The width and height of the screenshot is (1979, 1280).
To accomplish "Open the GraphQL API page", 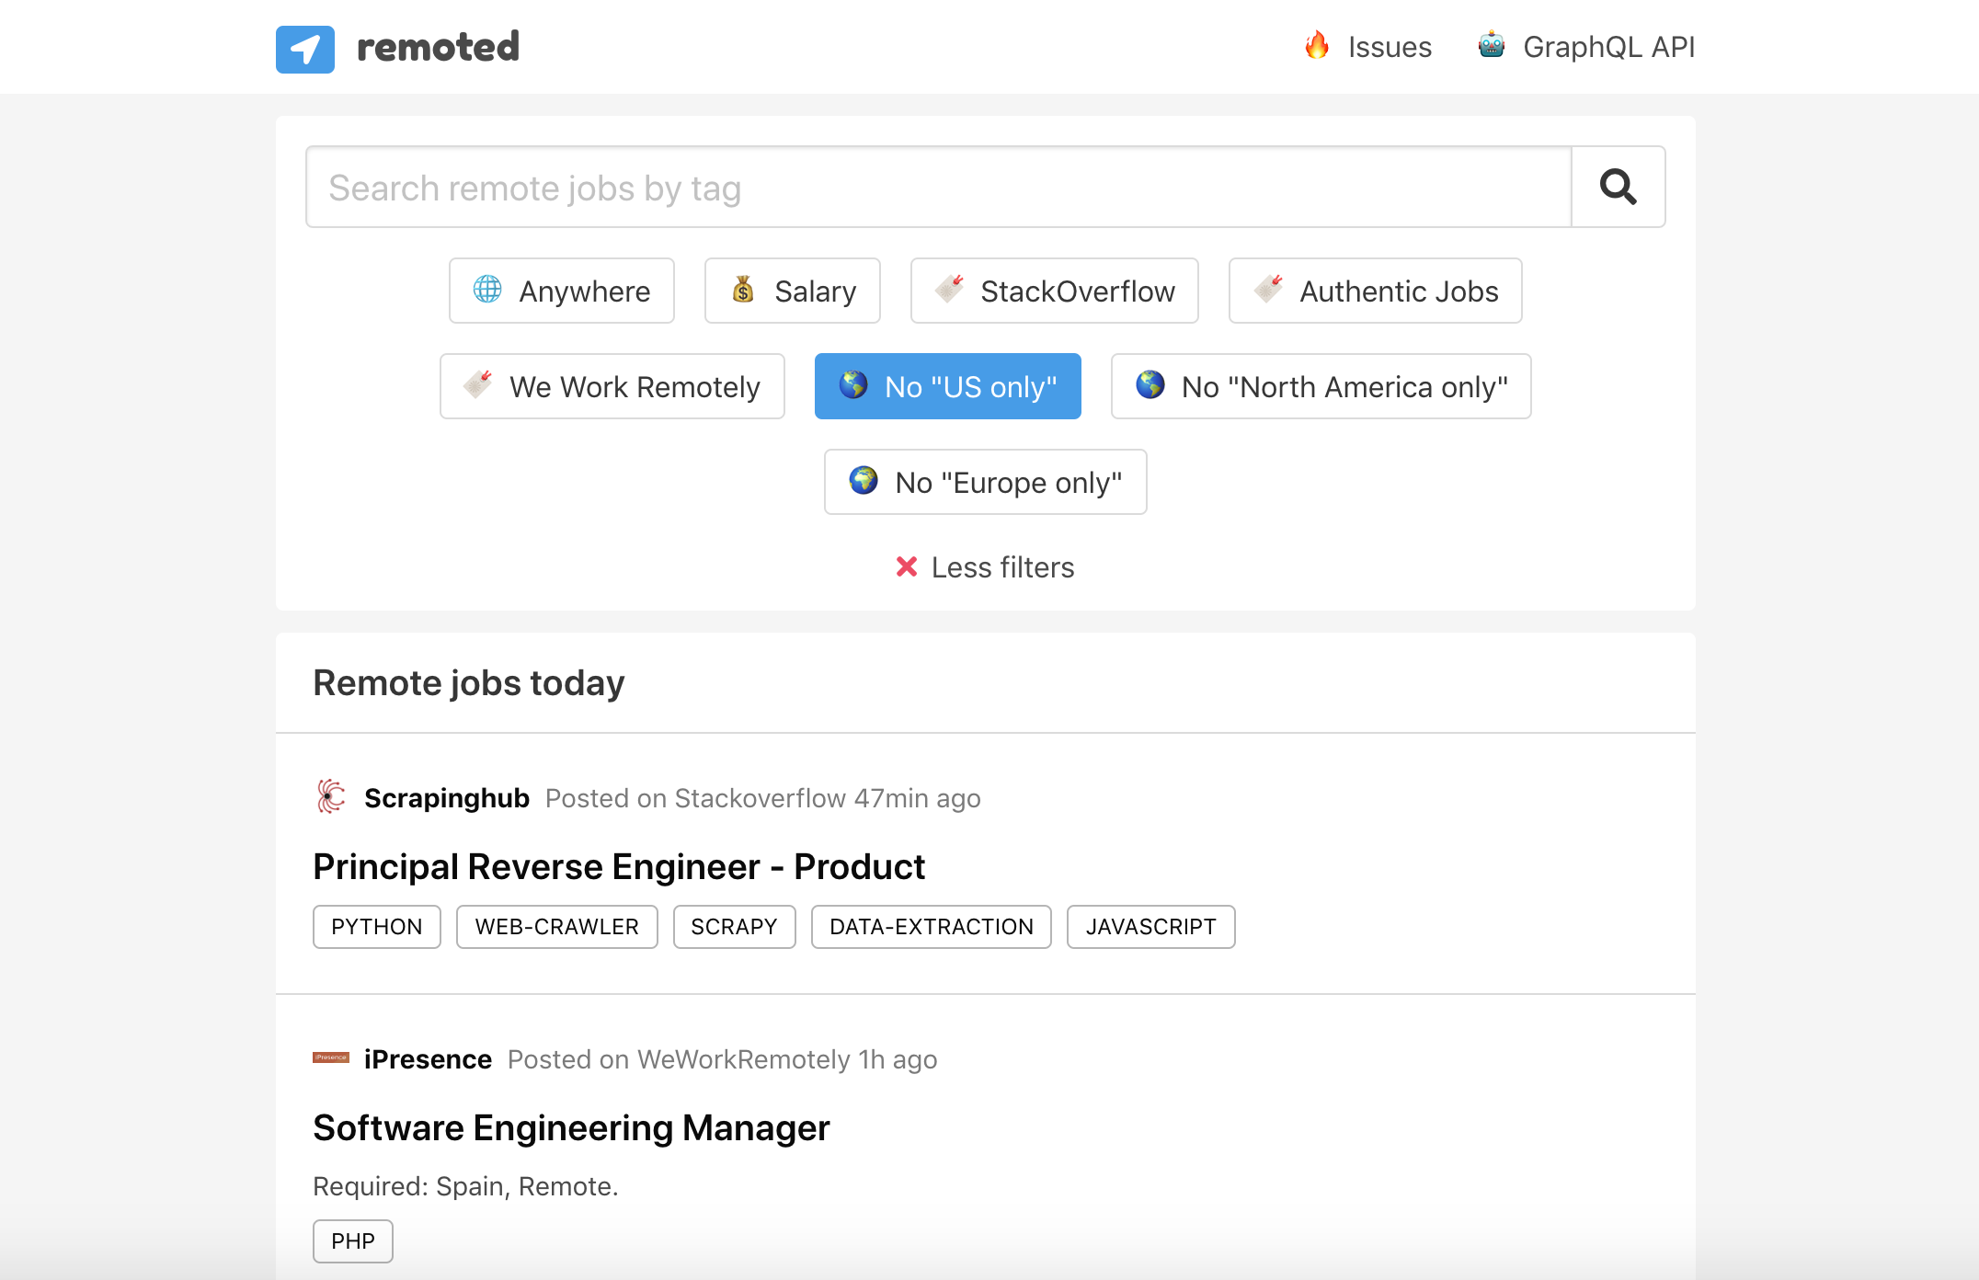I will [x=1607, y=47].
